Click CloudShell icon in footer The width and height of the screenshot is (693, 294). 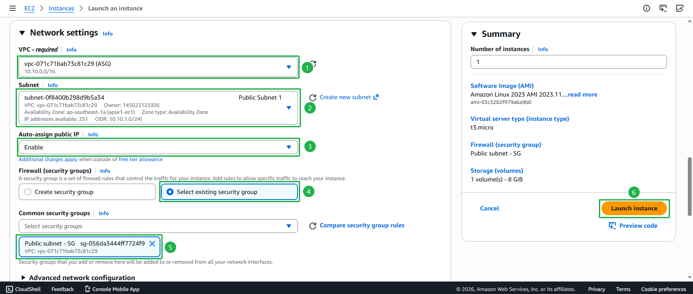pos(10,289)
